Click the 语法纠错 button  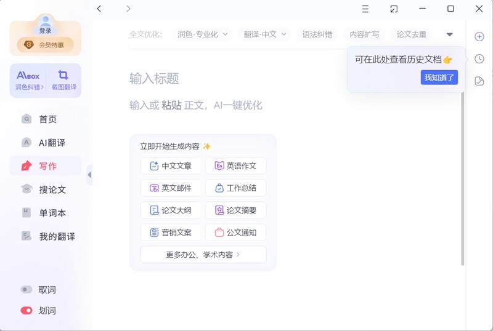coord(317,34)
